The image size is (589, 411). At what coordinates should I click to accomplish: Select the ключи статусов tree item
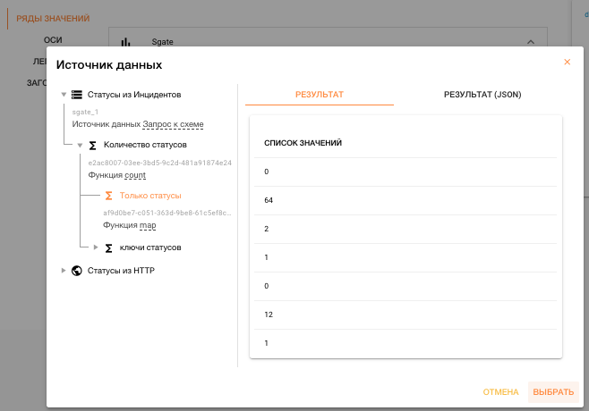click(x=150, y=247)
